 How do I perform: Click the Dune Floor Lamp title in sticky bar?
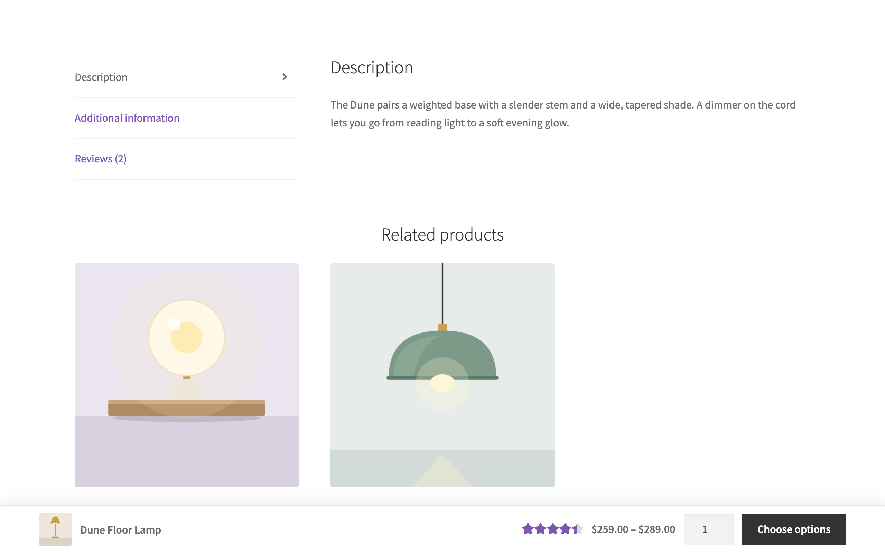120,529
